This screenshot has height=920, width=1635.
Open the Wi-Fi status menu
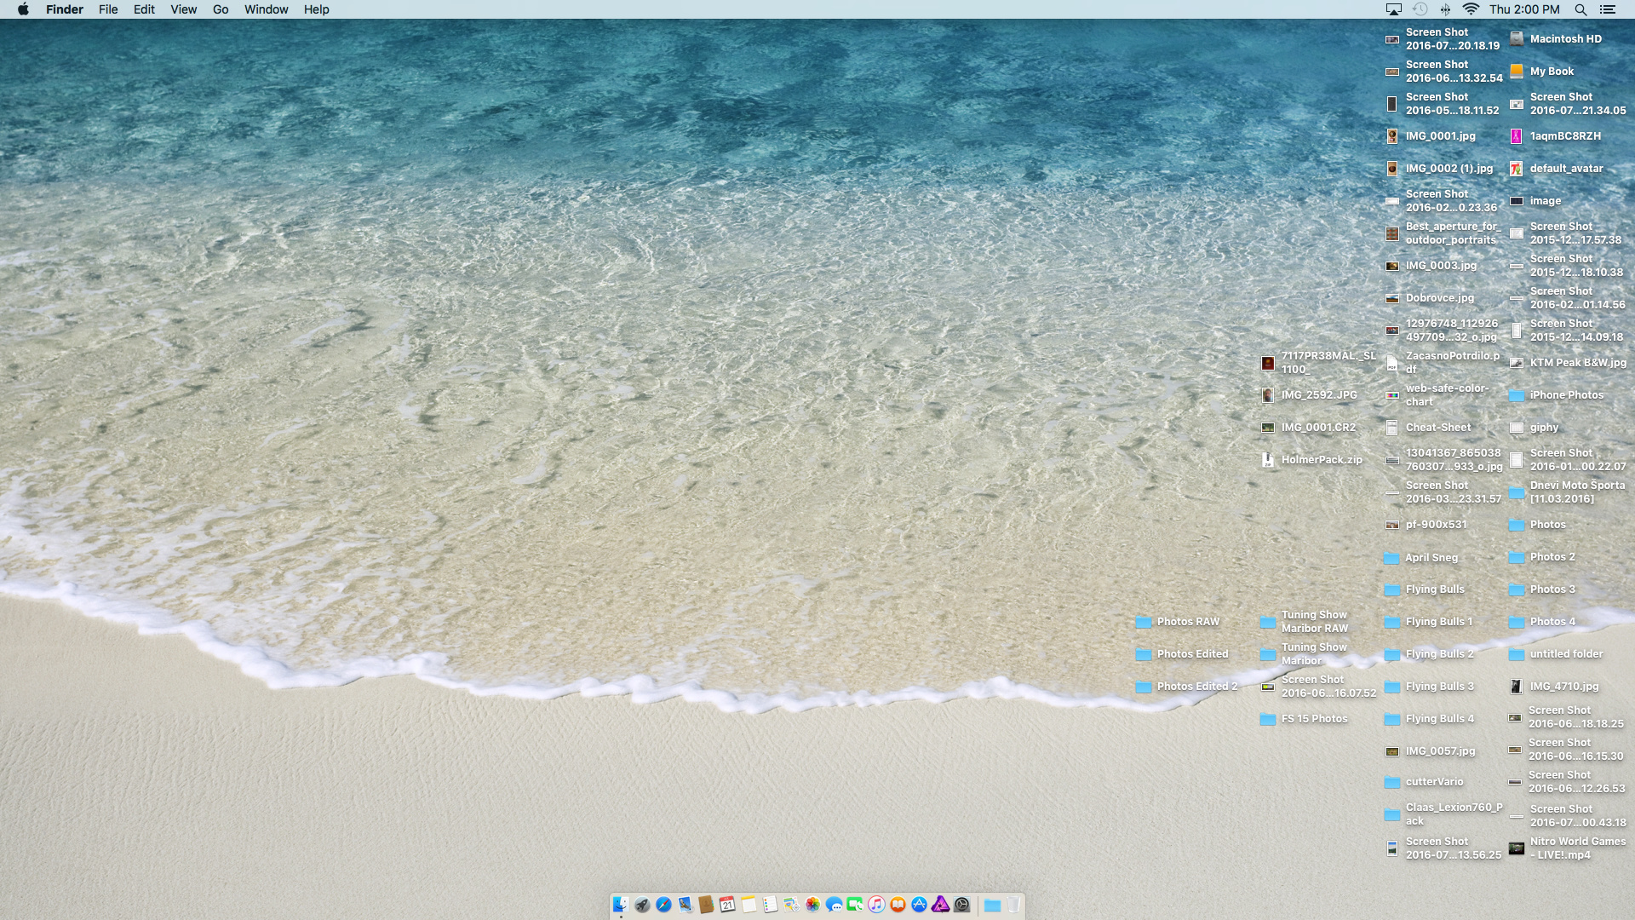coord(1471,9)
